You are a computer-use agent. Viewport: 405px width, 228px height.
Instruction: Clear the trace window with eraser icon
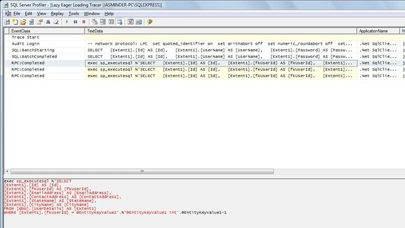(x=56, y=22)
